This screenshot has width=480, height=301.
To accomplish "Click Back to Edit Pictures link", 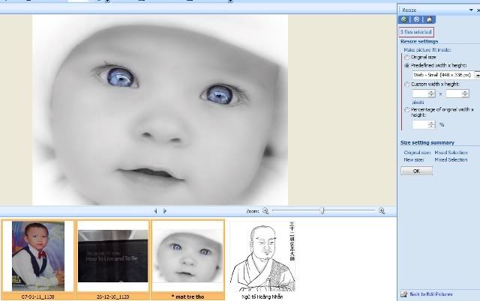I will pos(430,294).
